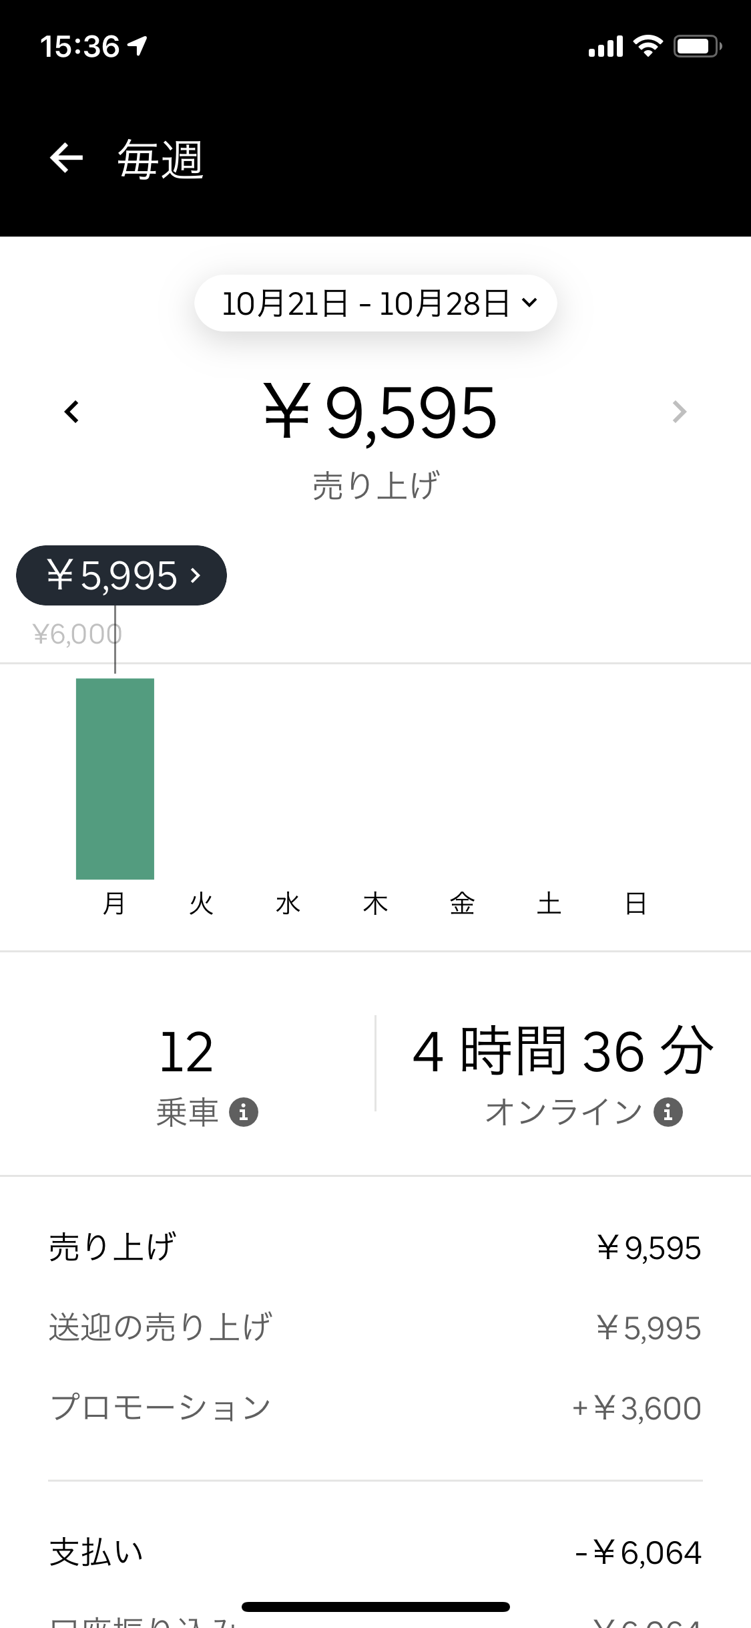This screenshot has width=751, height=1628.
Task: Tap the プロモーション +¥3,600 row
Action: point(375,1408)
